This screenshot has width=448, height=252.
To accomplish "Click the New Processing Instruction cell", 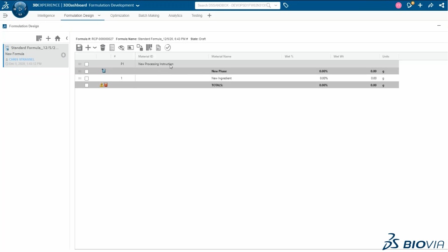I will [x=156, y=64].
